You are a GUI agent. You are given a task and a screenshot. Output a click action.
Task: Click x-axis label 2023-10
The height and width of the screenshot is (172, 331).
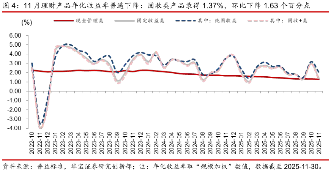(125, 143)
